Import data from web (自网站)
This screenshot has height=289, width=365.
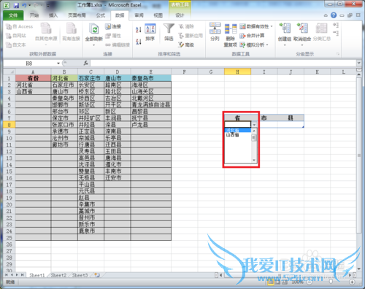pyautogui.click(x=16, y=36)
